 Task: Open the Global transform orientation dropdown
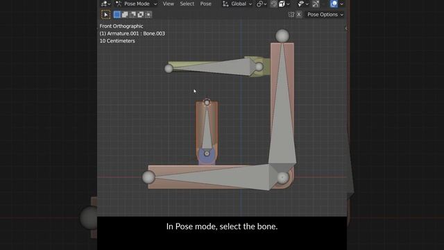point(237,3)
